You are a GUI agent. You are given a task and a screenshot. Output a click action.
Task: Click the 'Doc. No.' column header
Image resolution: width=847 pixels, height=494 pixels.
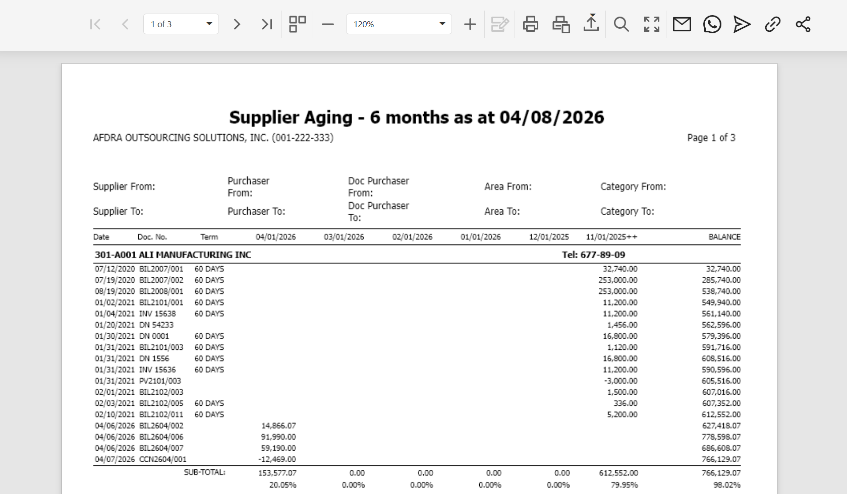[152, 237]
